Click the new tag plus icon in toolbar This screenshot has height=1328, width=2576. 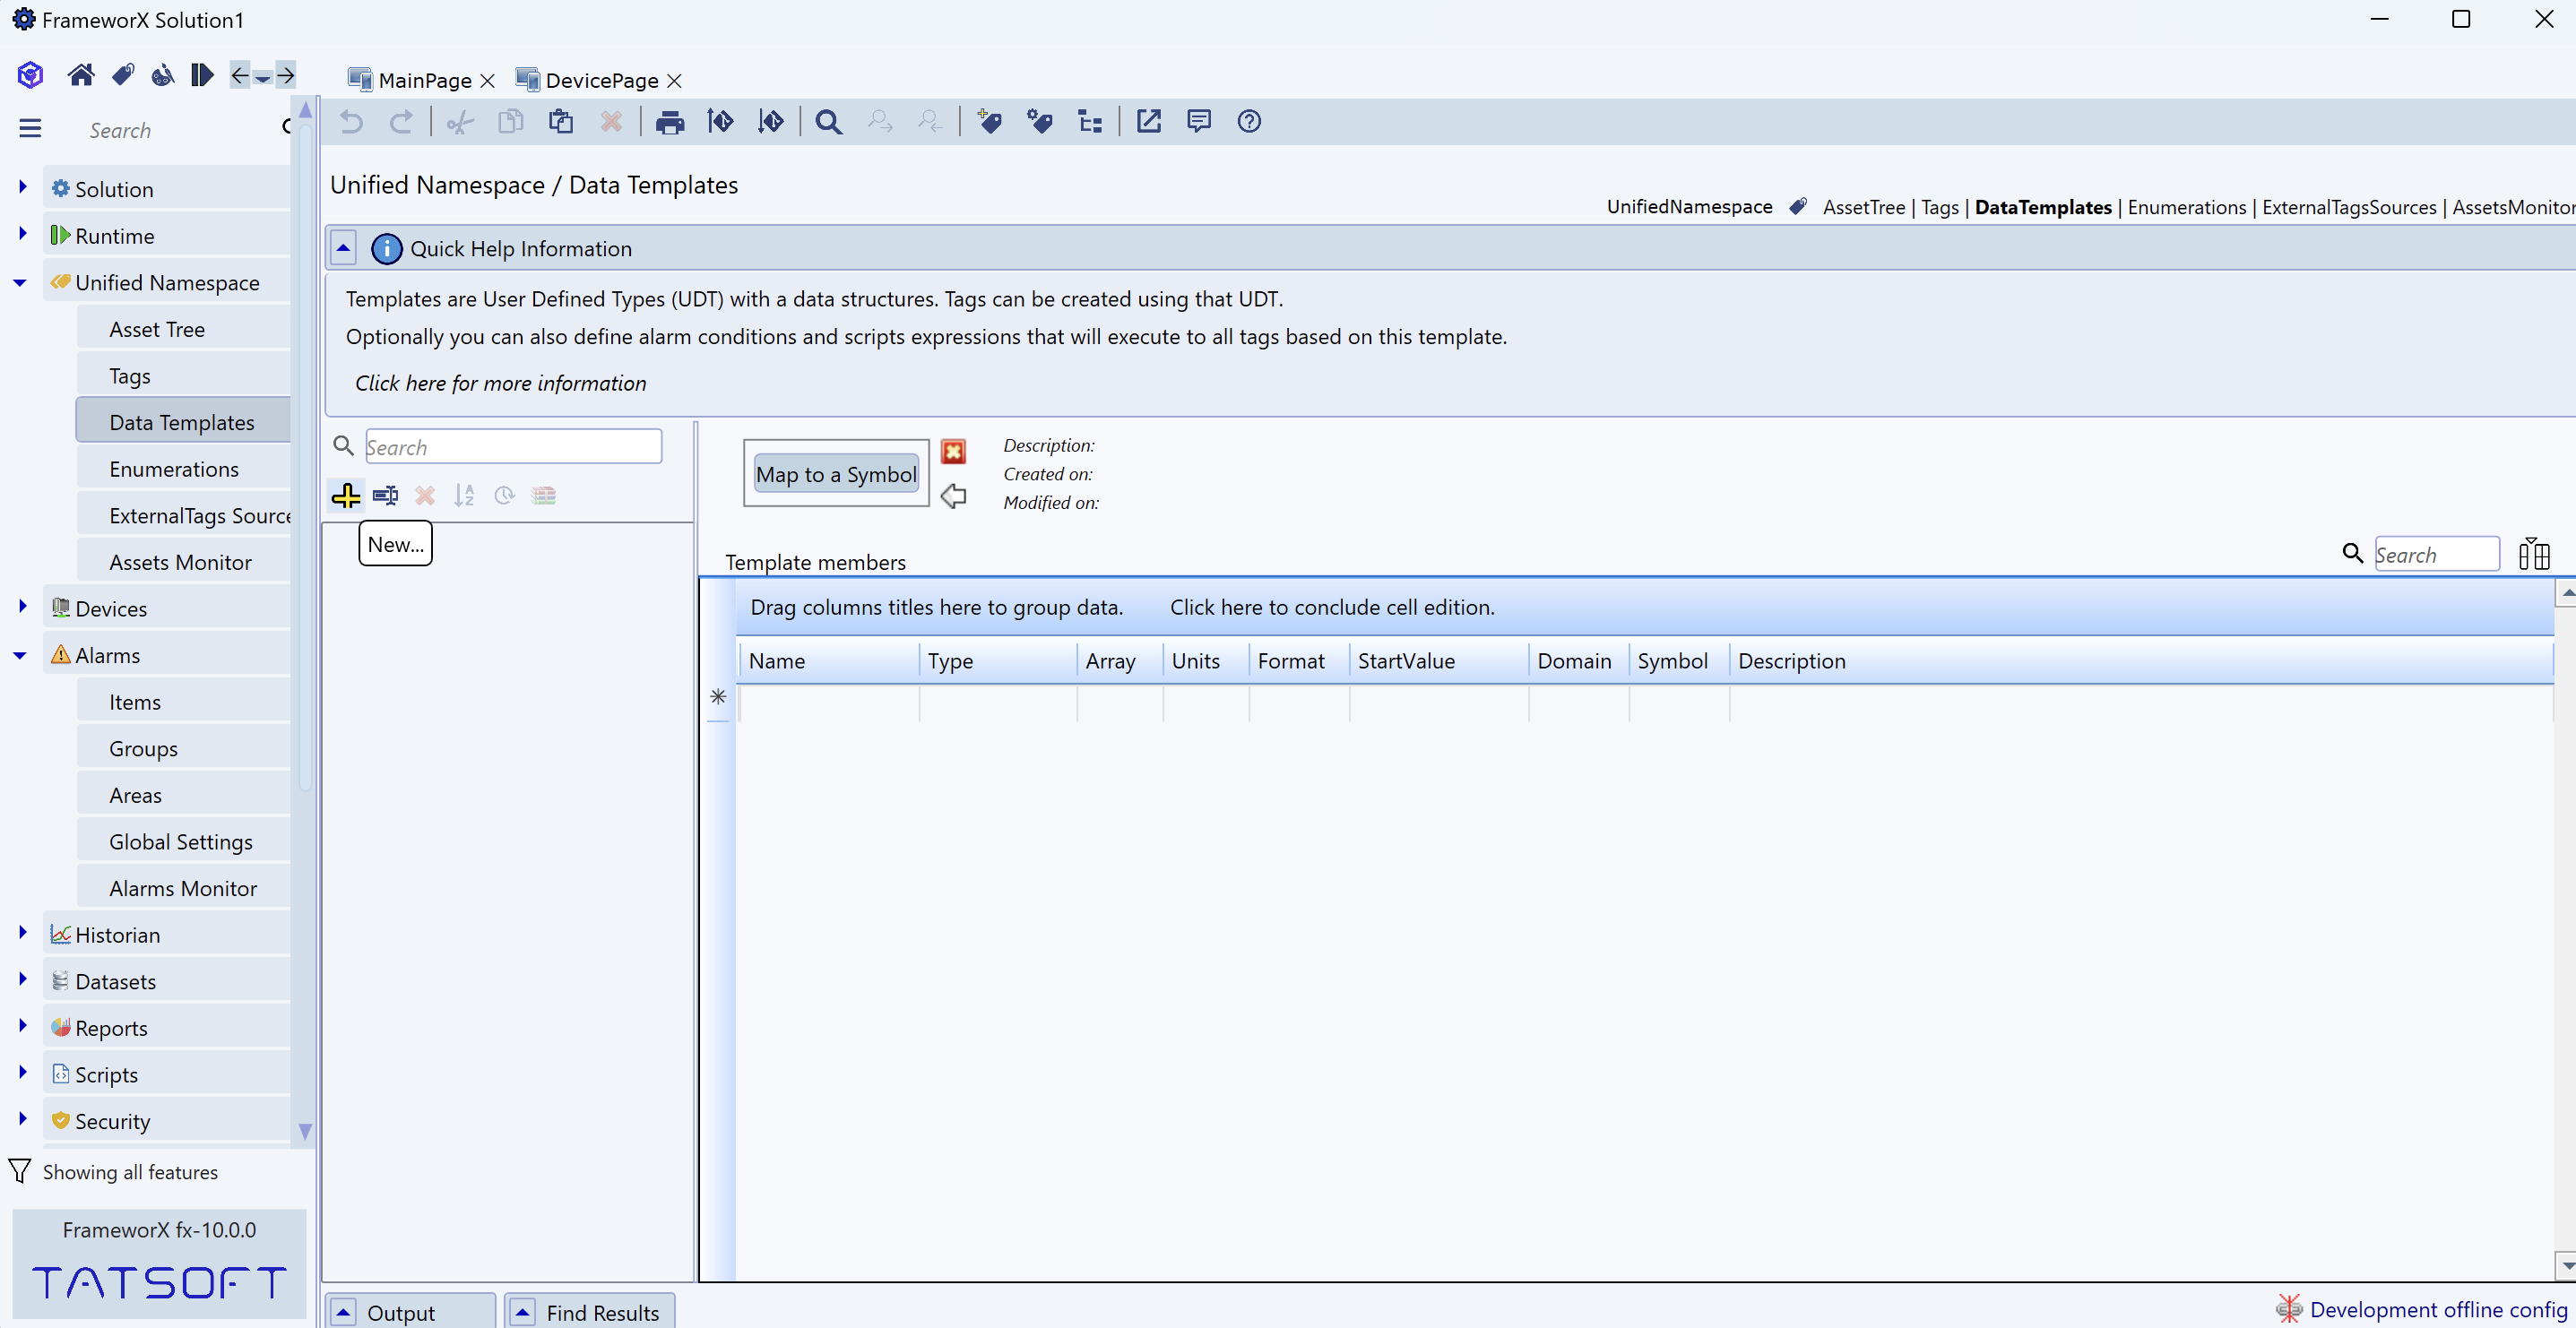989,122
